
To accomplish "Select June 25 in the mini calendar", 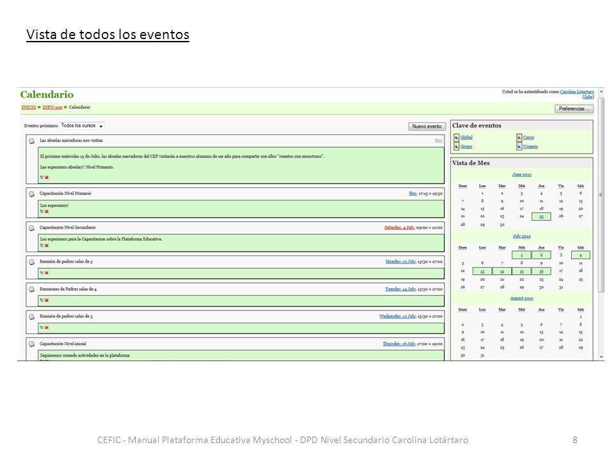I will (541, 217).
